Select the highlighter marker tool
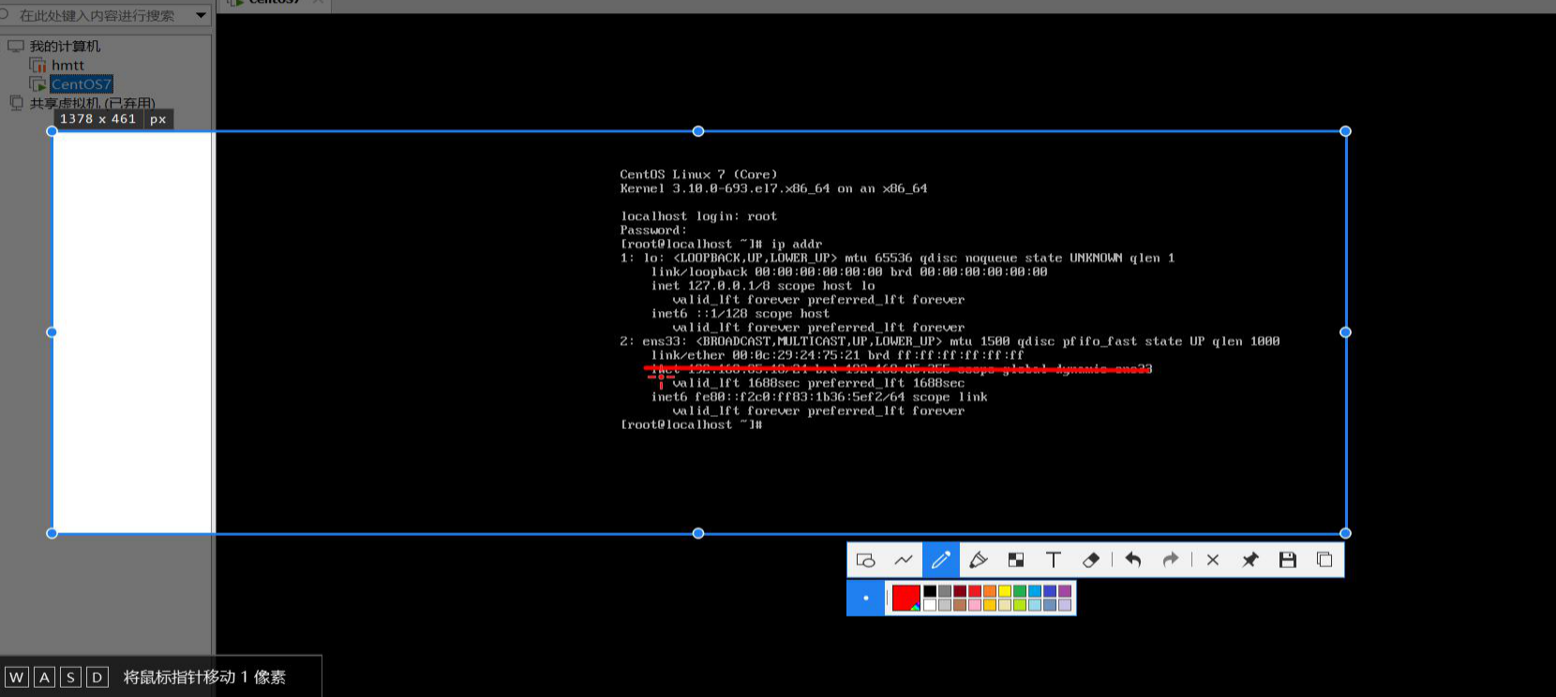Viewport: 1556px width, 697px height. coord(979,559)
